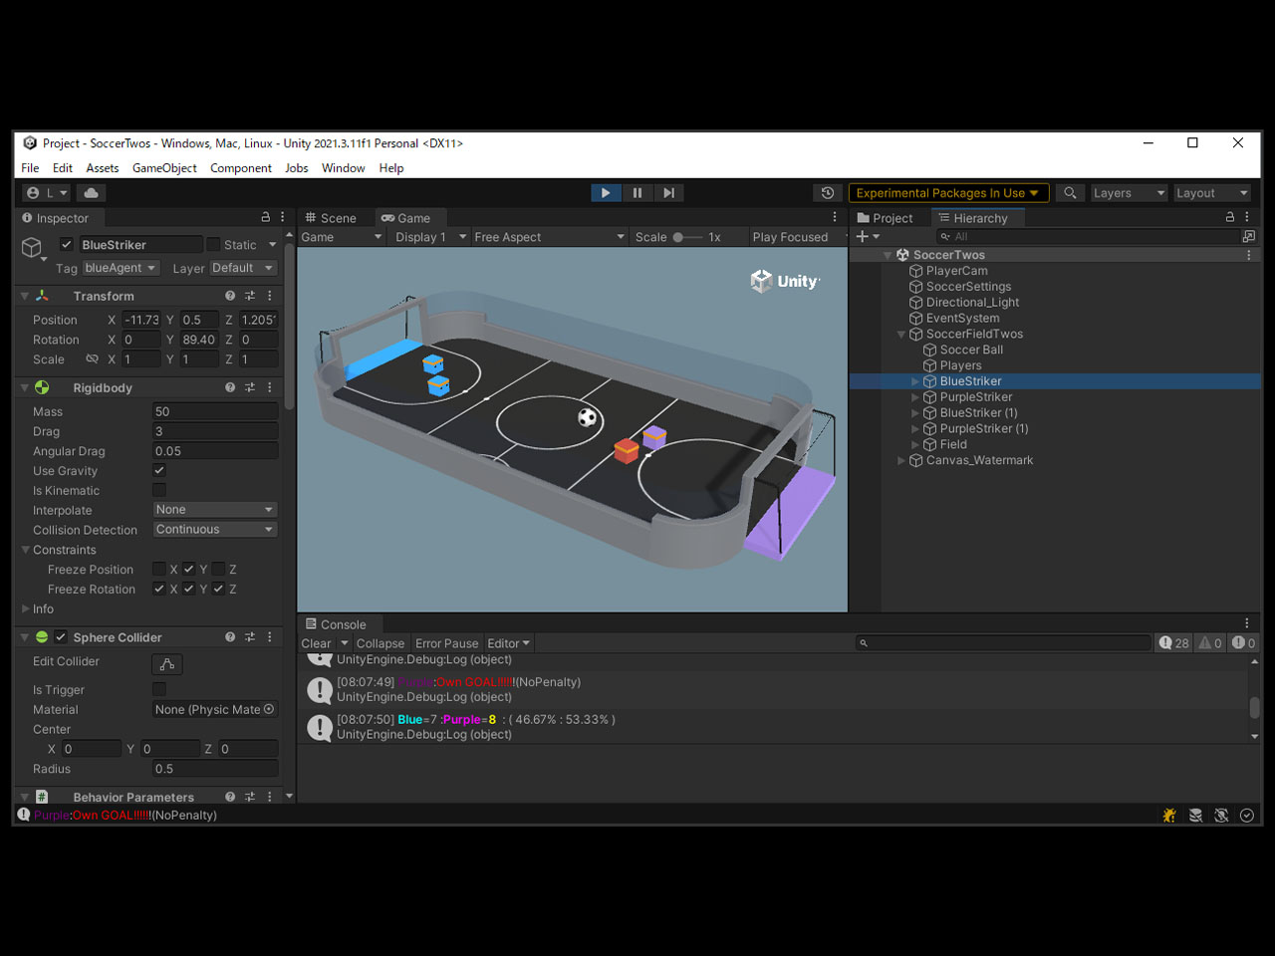Click the bug debug mode status icon
Viewport: 1275px width, 956px height.
click(x=1169, y=815)
